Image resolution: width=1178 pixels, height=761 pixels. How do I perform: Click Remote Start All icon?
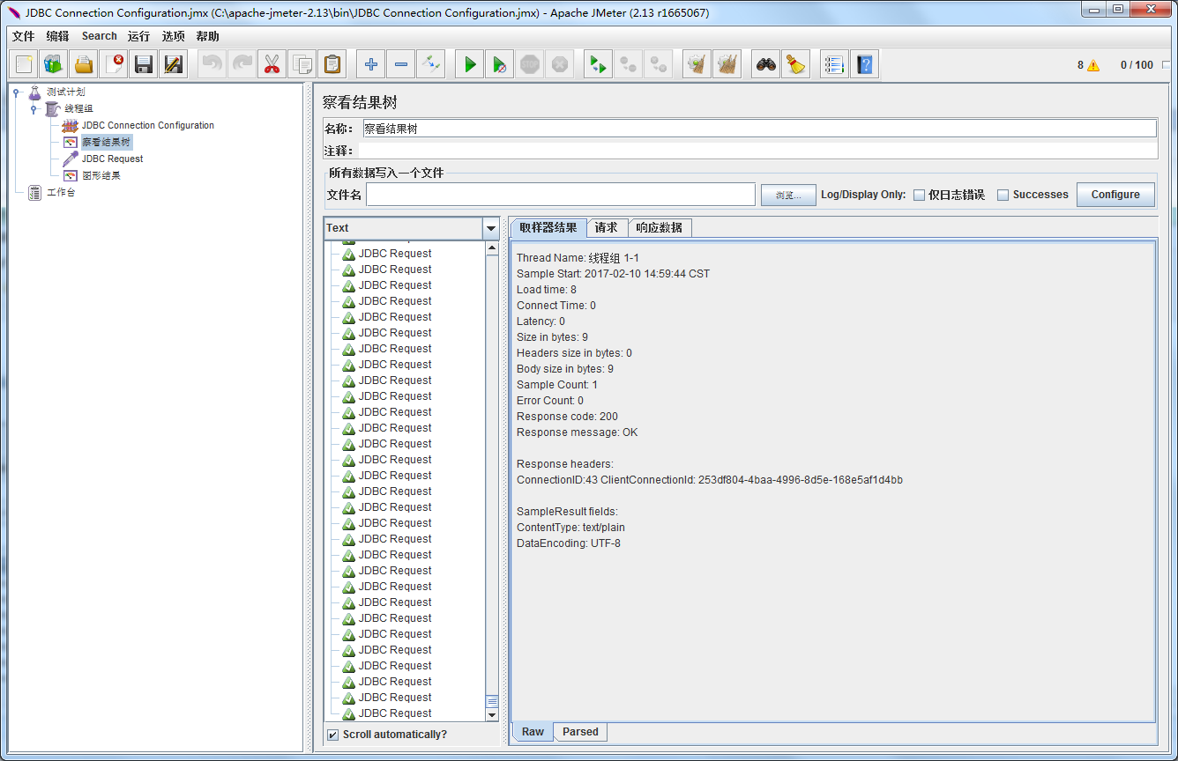(x=599, y=64)
